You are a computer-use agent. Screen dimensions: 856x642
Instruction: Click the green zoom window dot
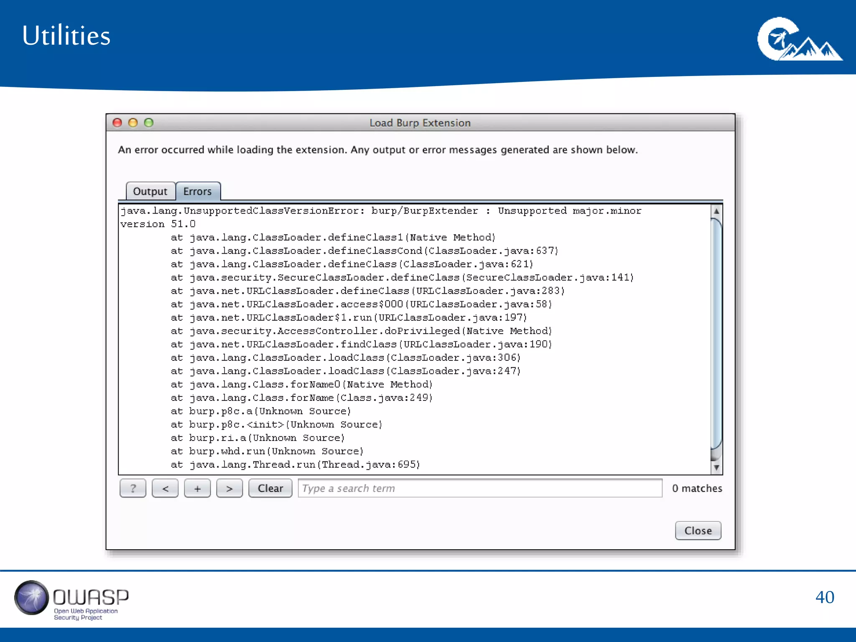tap(149, 122)
